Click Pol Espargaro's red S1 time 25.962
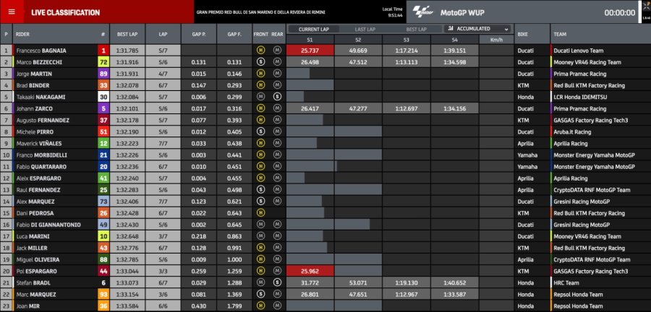This screenshot has height=312, width=651. pyautogui.click(x=310, y=271)
